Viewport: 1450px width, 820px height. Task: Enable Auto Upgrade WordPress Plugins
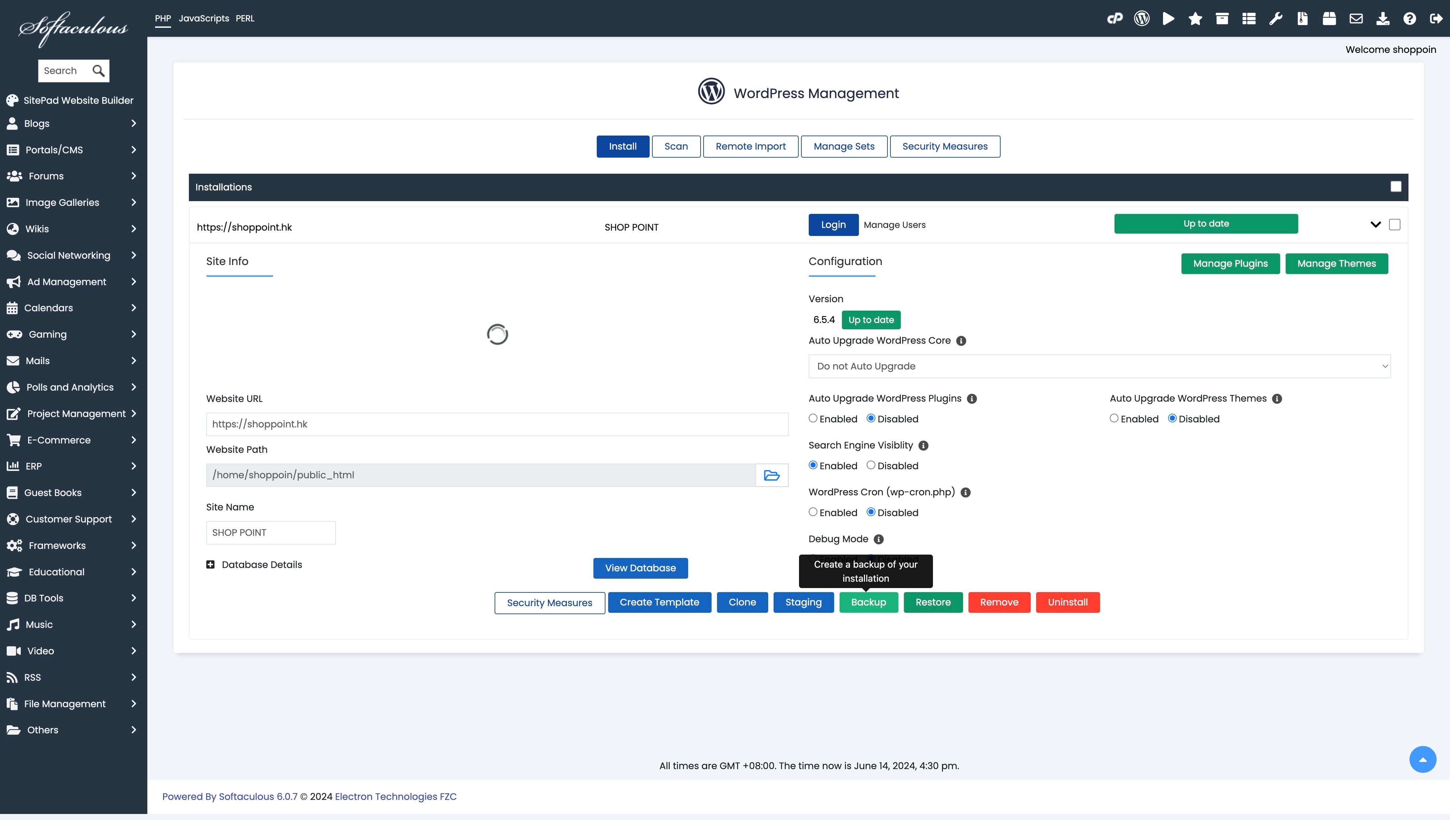[813, 418]
